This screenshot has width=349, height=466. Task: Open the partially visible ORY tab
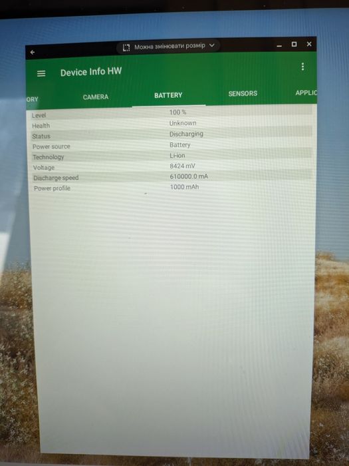(33, 99)
